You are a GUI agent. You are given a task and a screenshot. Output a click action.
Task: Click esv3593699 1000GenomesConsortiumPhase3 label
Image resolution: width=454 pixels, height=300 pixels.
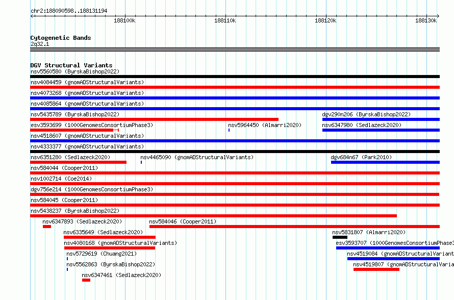click(92, 125)
